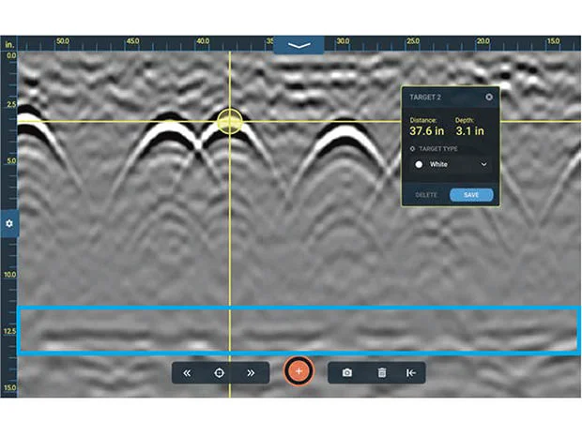
Task: Click the forward double-chevron button
Action: click(251, 372)
